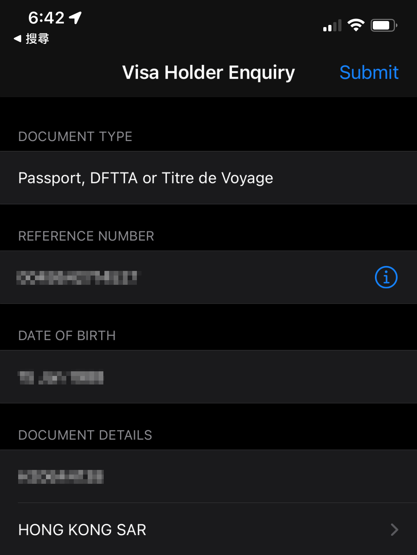This screenshot has width=417, height=555.
Task: Tap the location services arrow icon
Action: tap(75, 17)
